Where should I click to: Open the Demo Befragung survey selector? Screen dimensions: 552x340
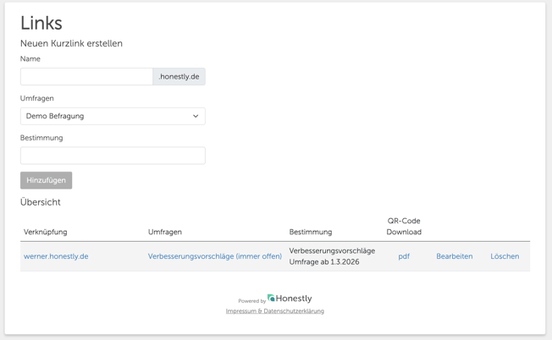click(112, 117)
